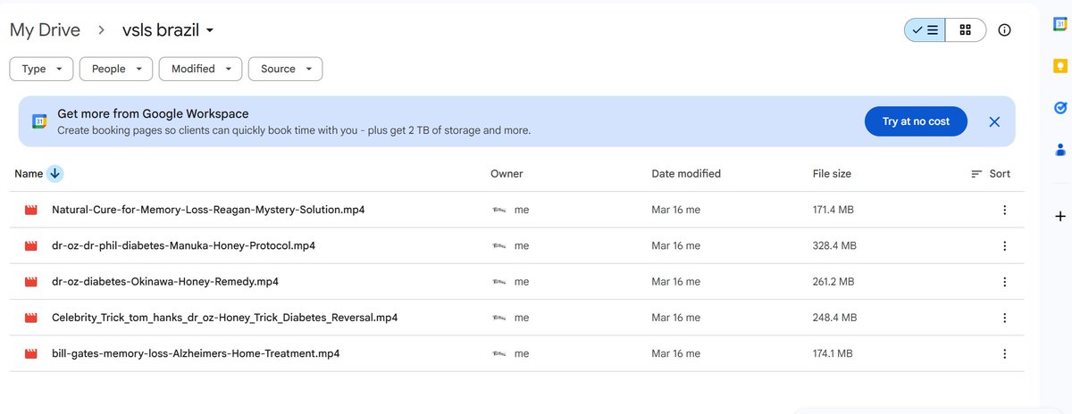Dismiss the Google Workspace banner
This screenshot has height=414, width=1072.
tap(994, 121)
